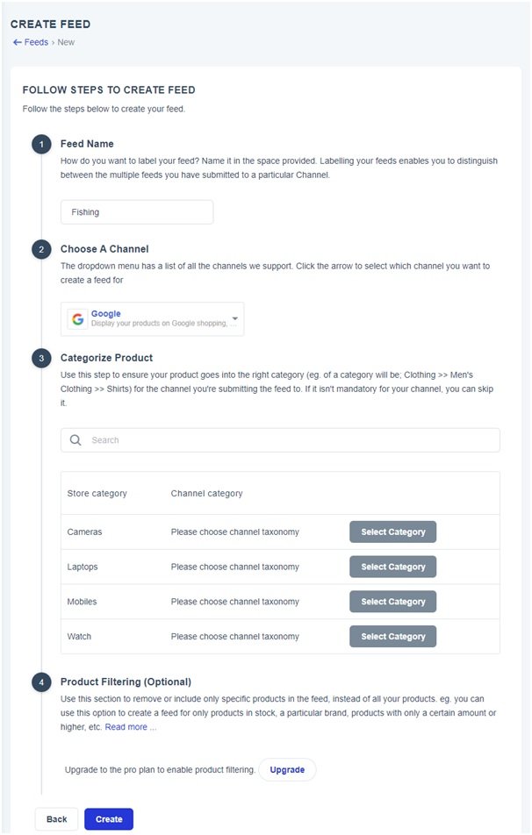The image size is (532, 835).
Task: Click the step 4 number circle
Action: [x=41, y=682]
